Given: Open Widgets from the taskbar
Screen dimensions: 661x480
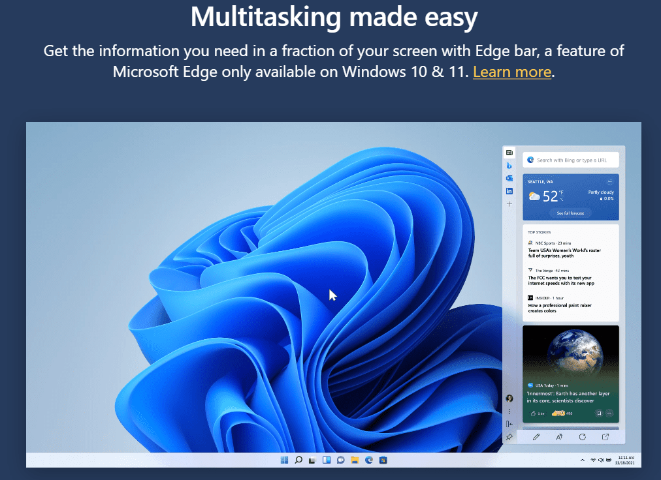Looking at the screenshot, I should [x=327, y=460].
